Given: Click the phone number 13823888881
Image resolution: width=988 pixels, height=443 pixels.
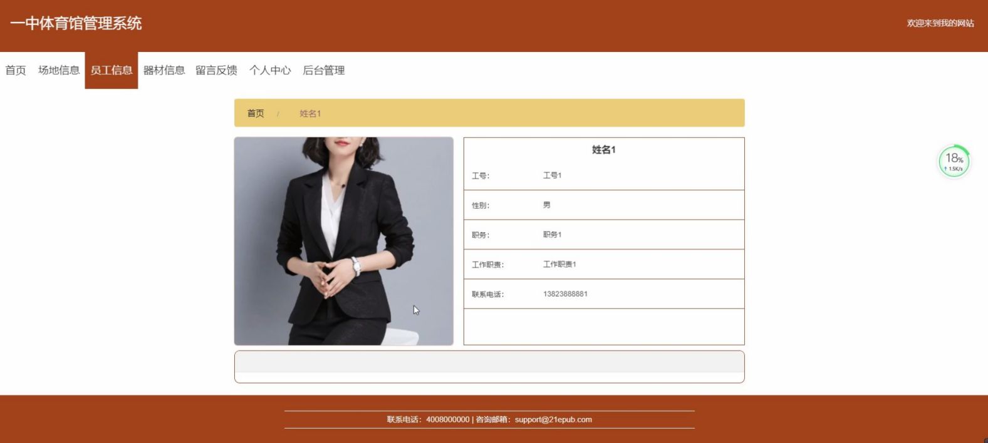Looking at the screenshot, I should tap(565, 293).
